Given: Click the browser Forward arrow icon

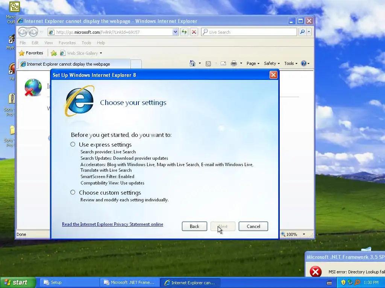Looking at the screenshot, I should [33, 32].
